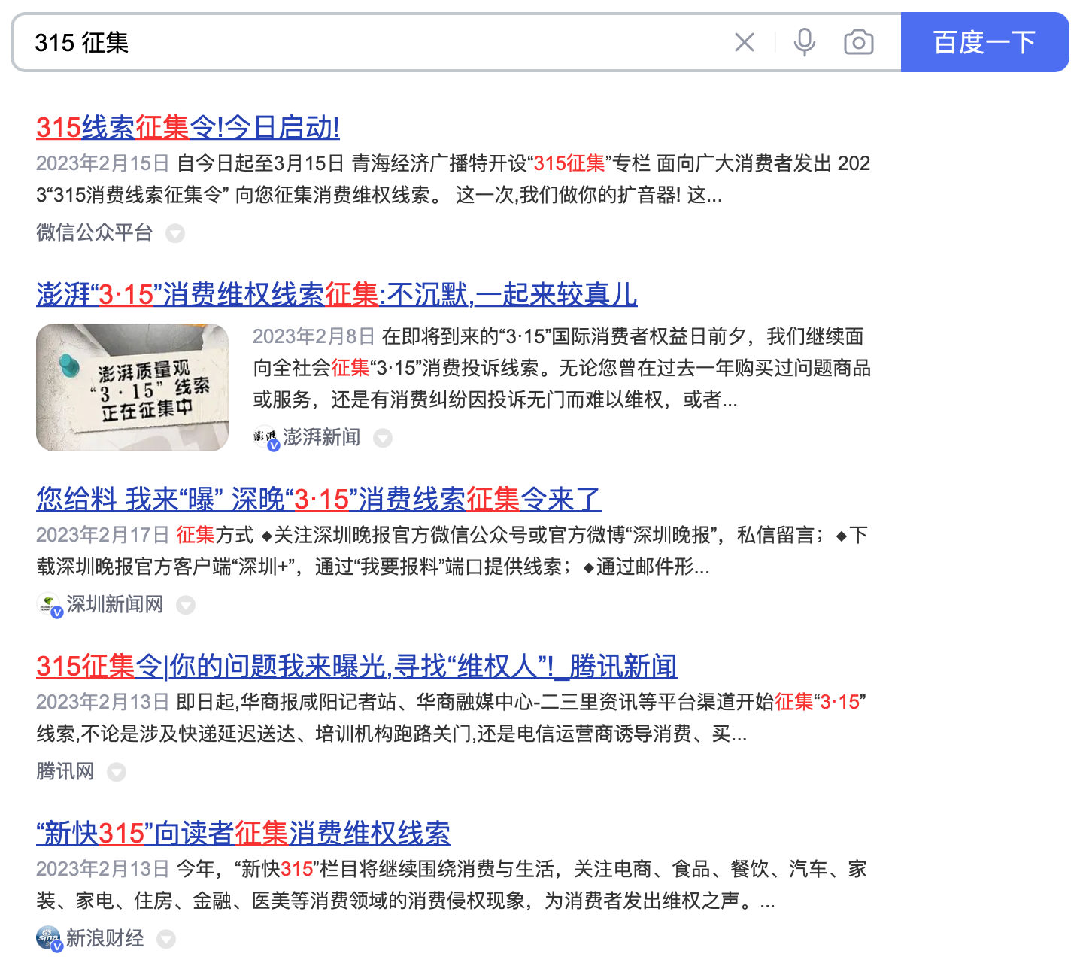This screenshot has height=963, width=1074.
Task: Click the date 2023年2月17日 in 深晚 result
Action: pyautogui.click(x=103, y=535)
